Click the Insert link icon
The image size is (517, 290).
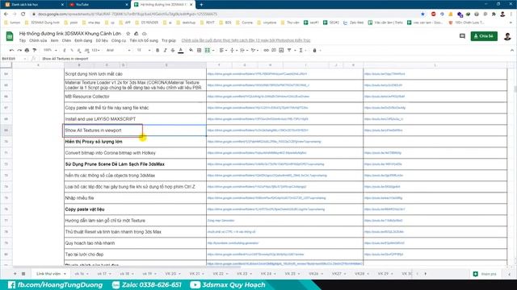click(266, 50)
